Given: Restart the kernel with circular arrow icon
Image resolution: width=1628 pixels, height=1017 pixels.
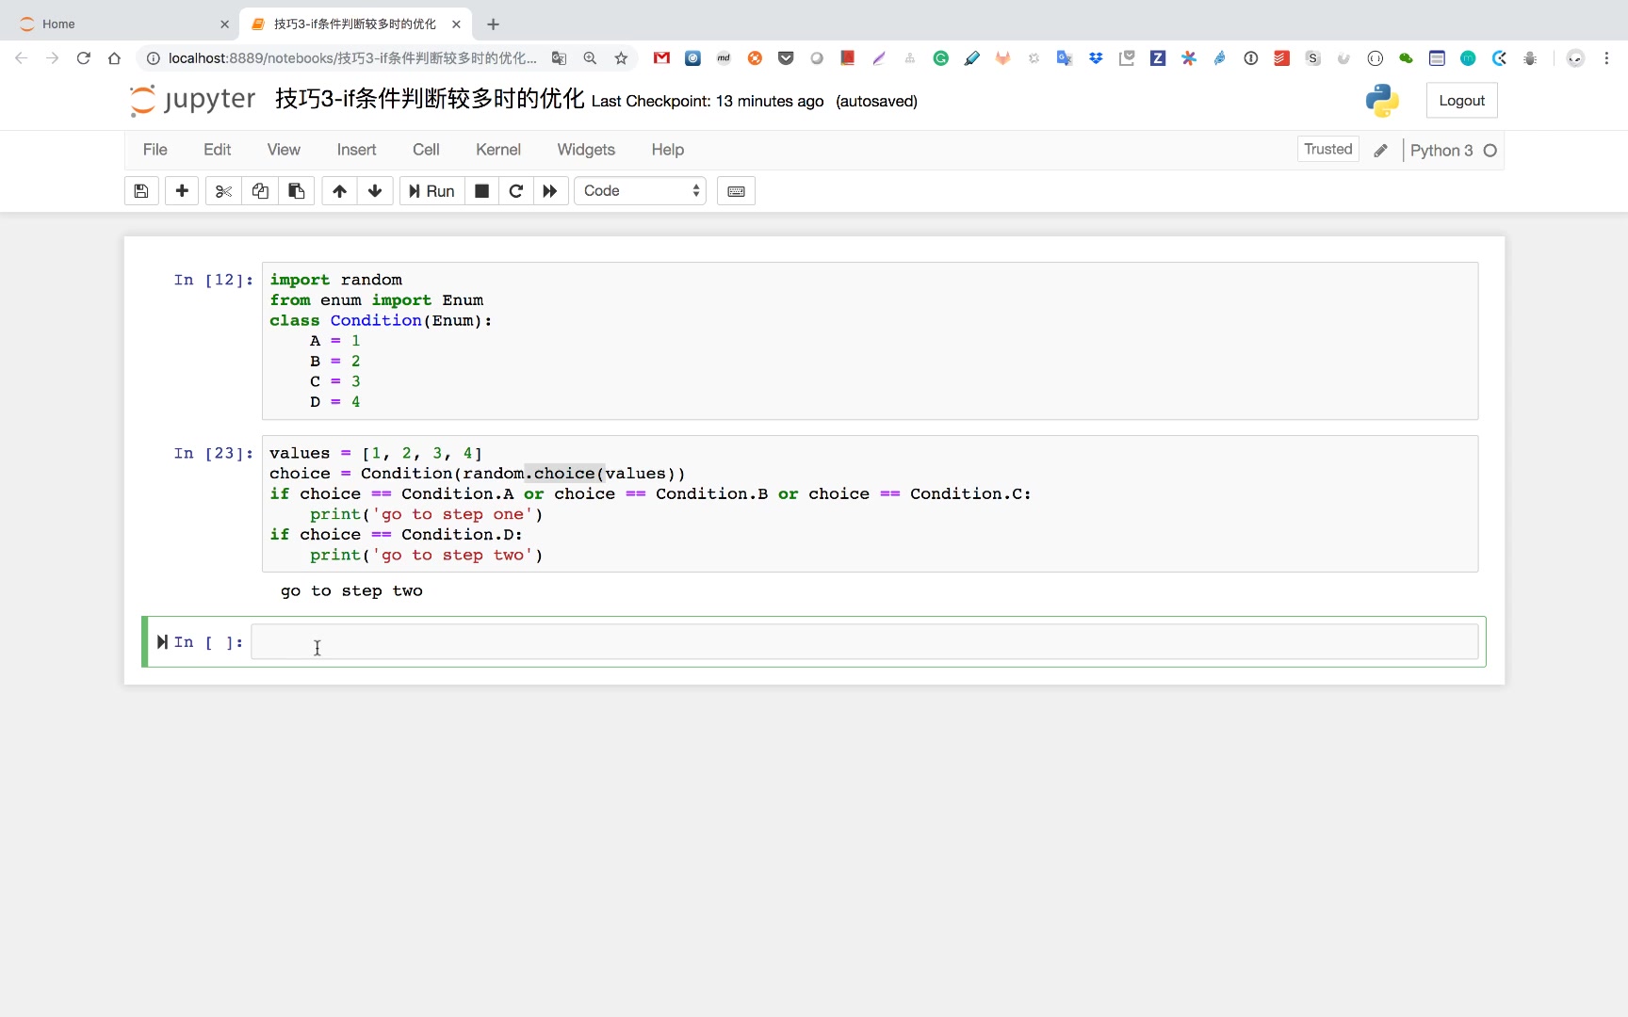Looking at the screenshot, I should tap(515, 191).
